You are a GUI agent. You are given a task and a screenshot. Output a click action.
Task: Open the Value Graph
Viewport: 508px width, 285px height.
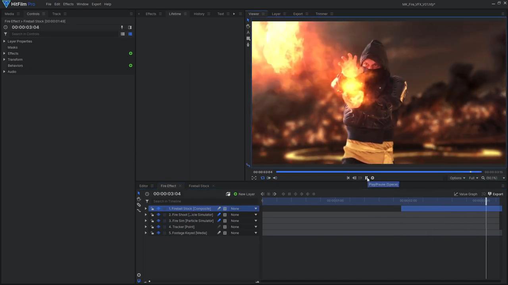[x=466, y=194]
